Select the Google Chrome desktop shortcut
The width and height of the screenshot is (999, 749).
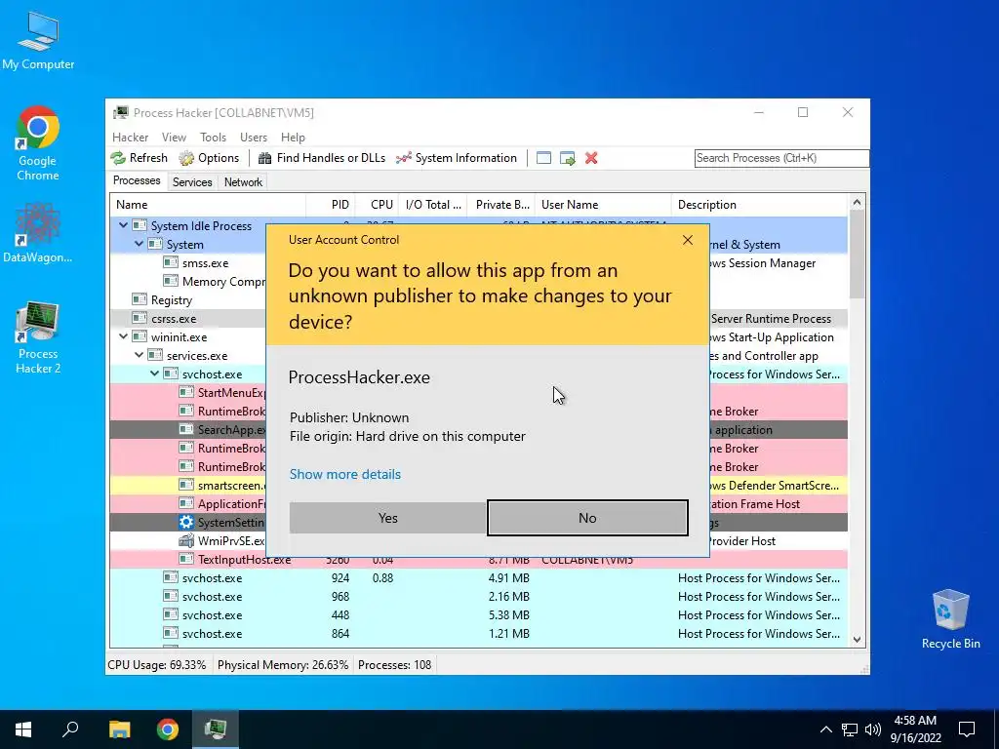[38, 143]
